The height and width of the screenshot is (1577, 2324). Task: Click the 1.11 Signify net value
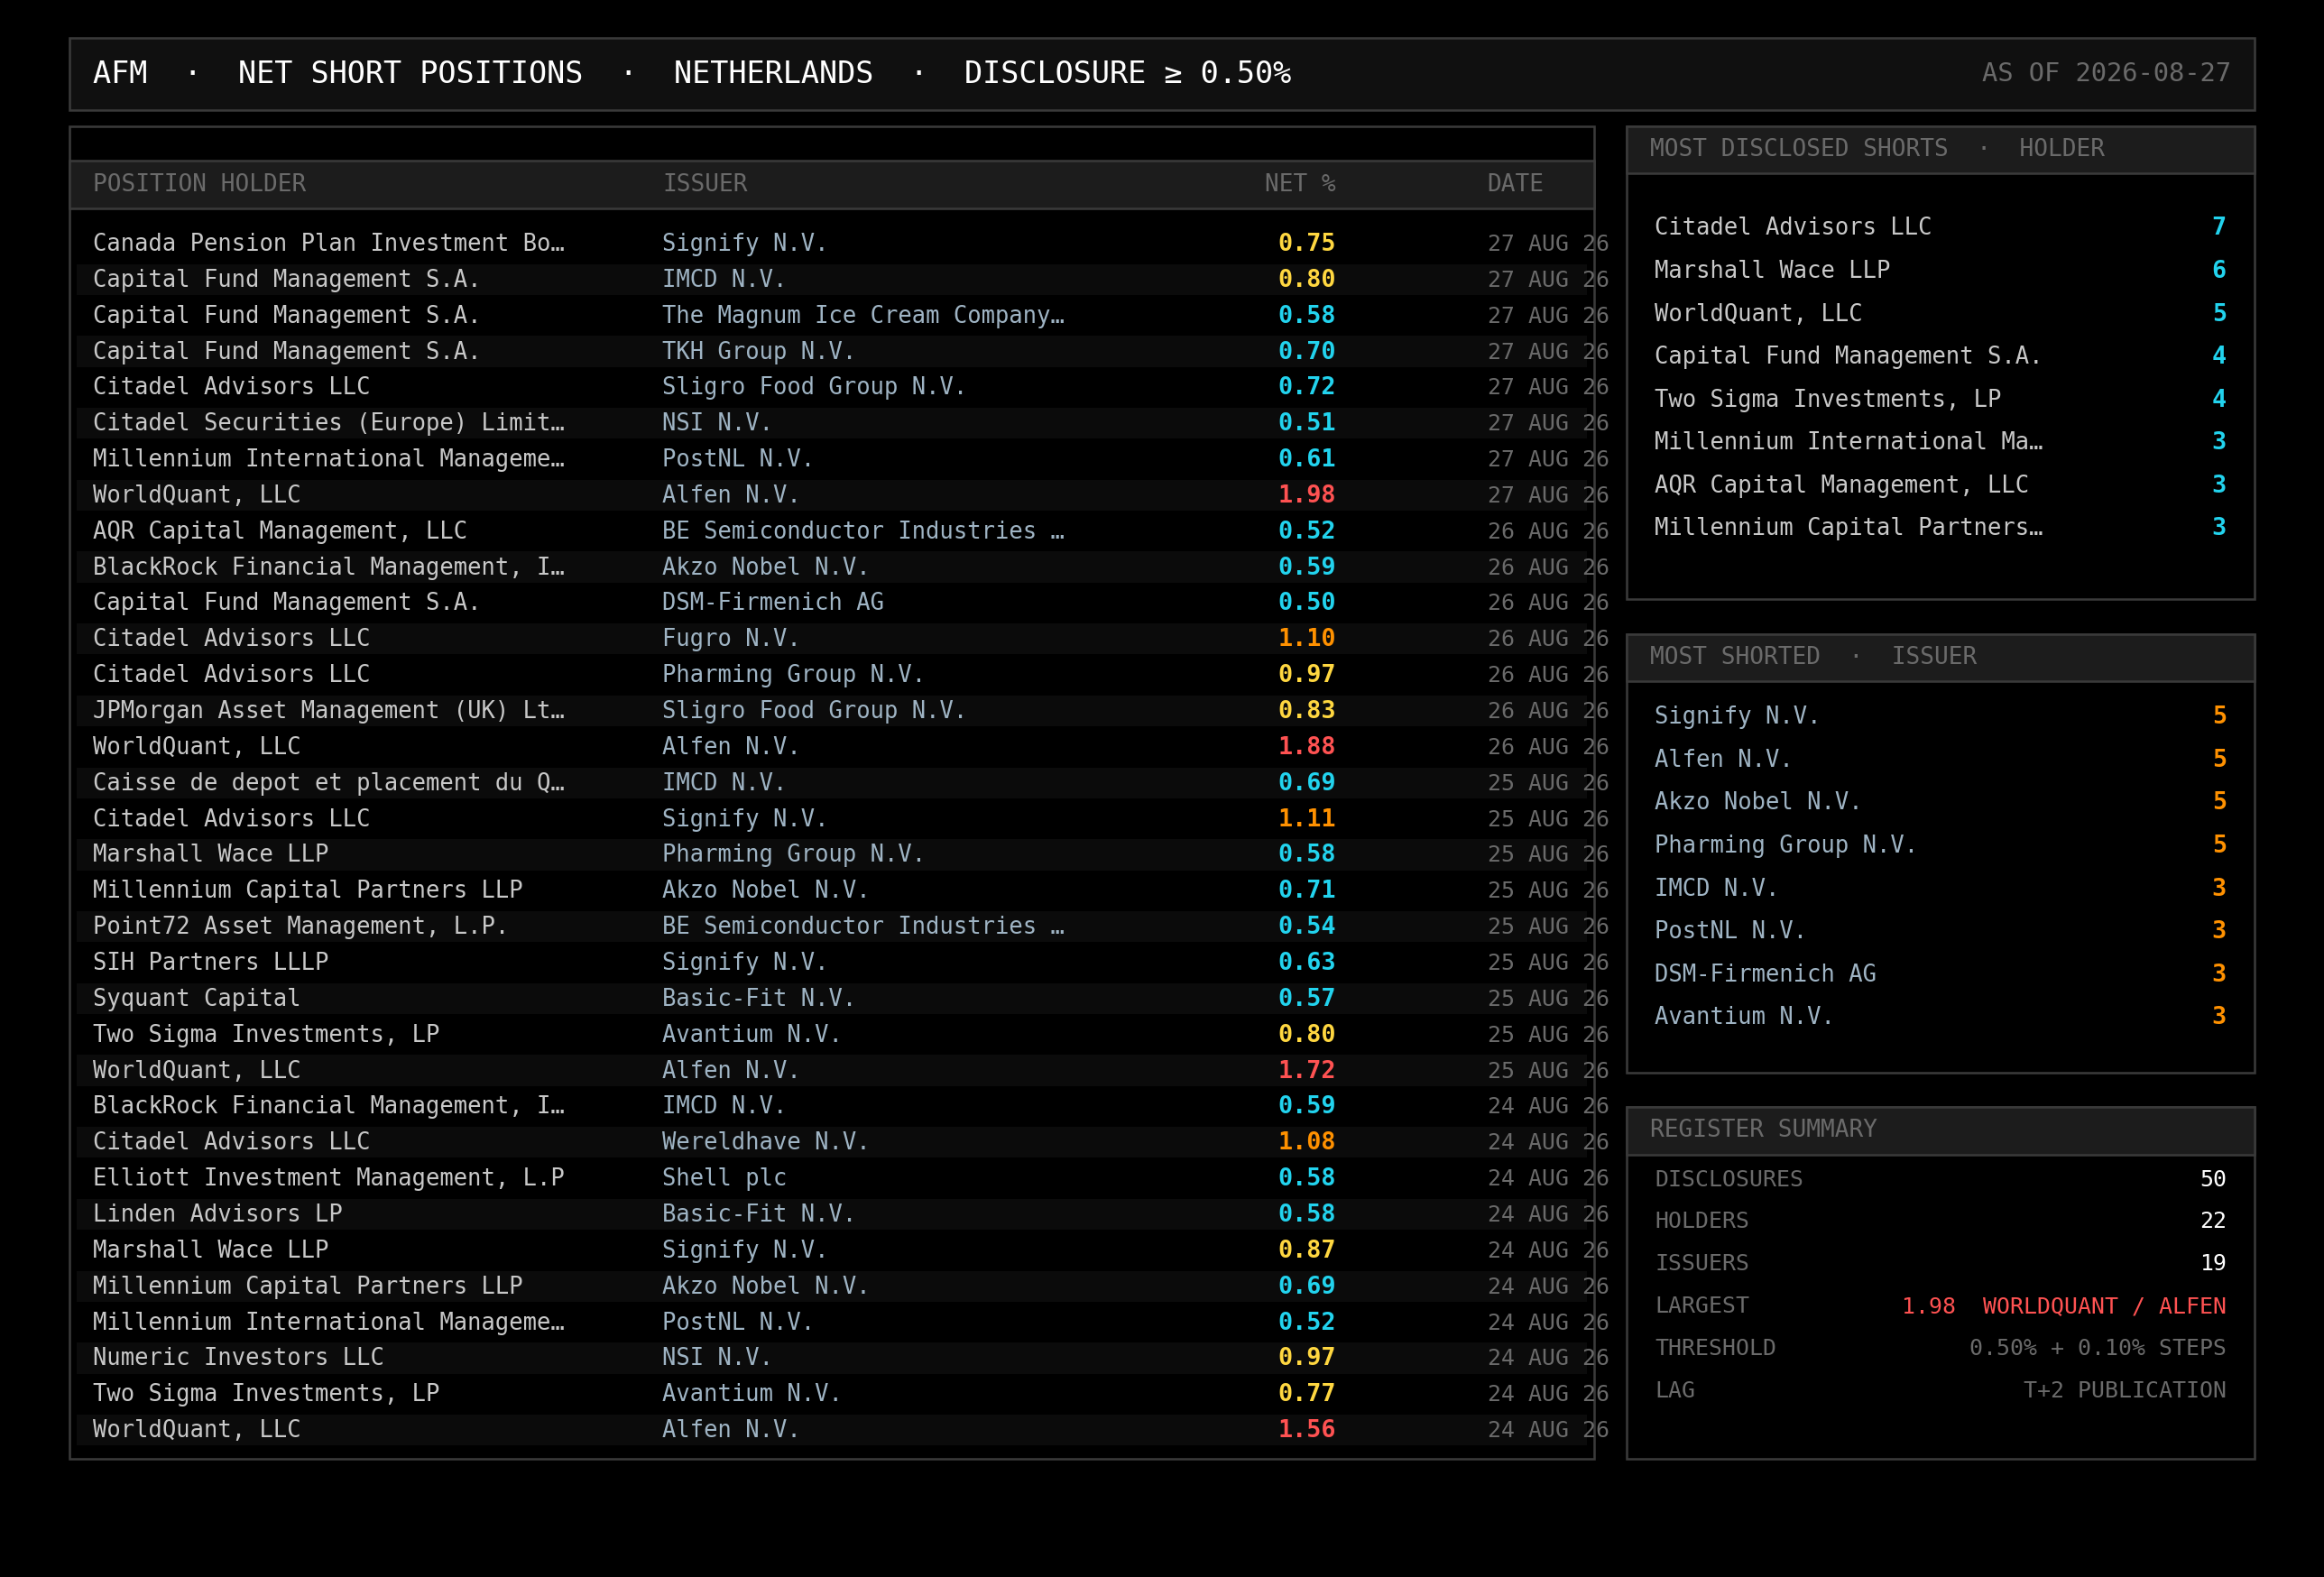click(1306, 818)
